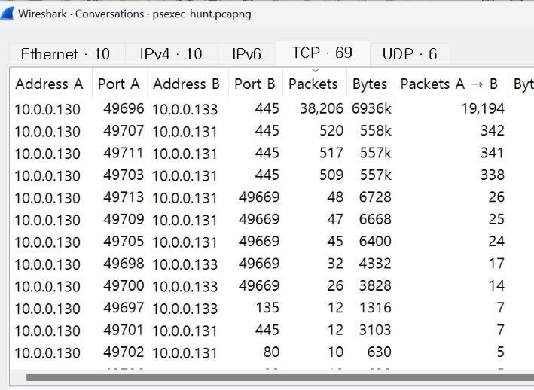Sort by the Address B column header
The width and height of the screenshot is (534, 390).
pyautogui.click(x=187, y=84)
